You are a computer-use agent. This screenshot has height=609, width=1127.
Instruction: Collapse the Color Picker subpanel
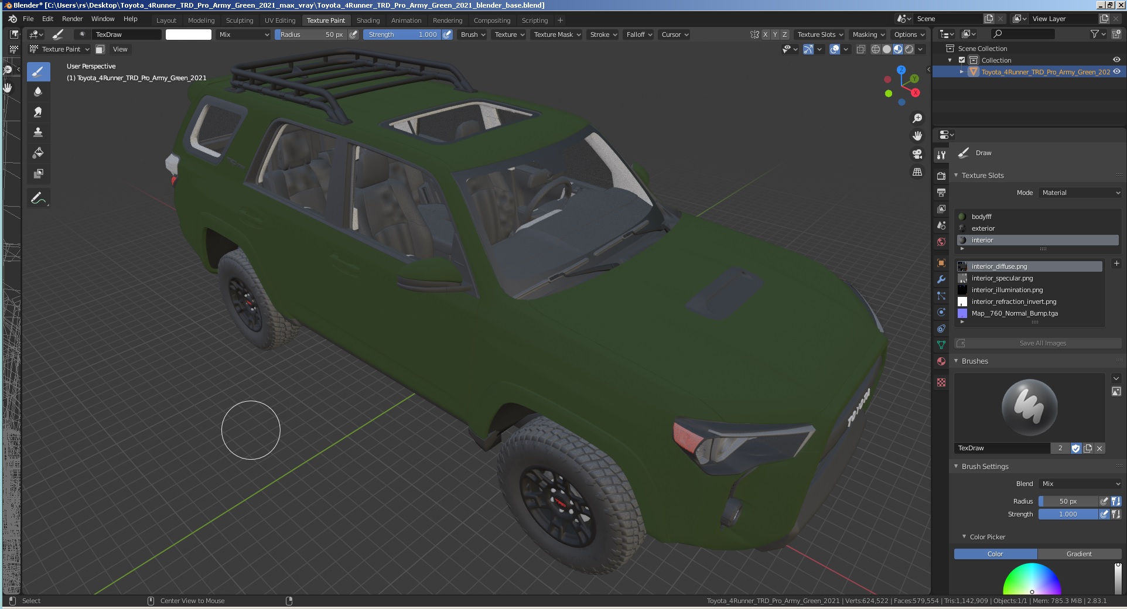[964, 537]
